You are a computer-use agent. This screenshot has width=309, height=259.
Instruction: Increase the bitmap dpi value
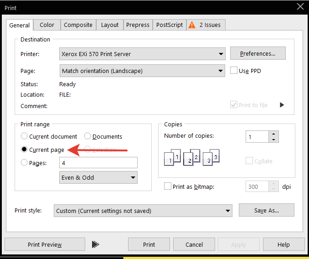273,184
